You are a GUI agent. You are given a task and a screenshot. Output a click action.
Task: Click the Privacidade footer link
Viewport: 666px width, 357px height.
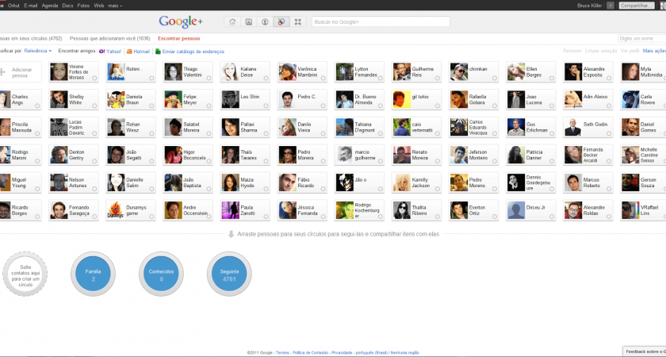coord(341,353)
